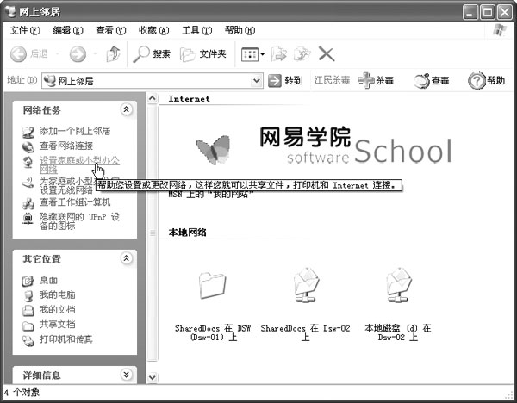Click the butterfly MSN icon

click(x=214, y=150)
